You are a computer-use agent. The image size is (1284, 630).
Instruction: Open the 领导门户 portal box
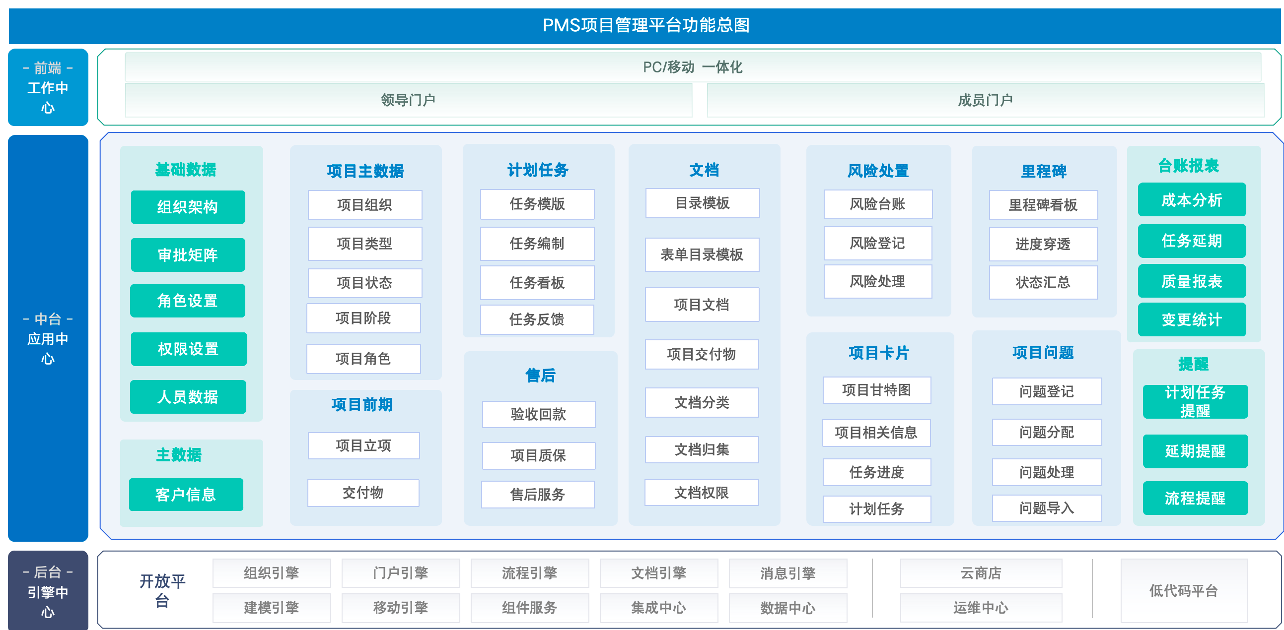click(x=409, y=100)
